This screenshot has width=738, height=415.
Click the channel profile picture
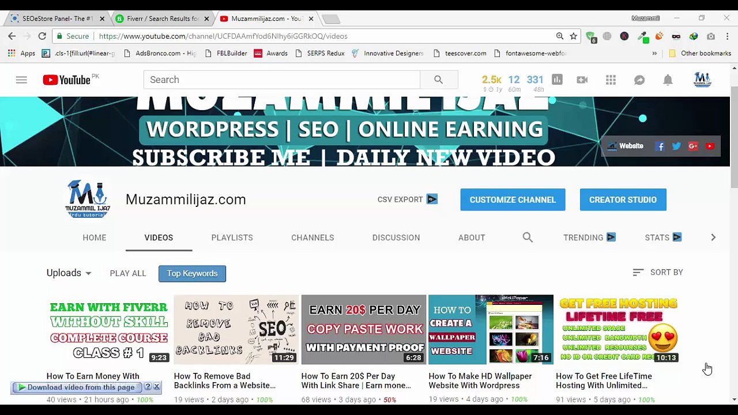coord(87,199)
